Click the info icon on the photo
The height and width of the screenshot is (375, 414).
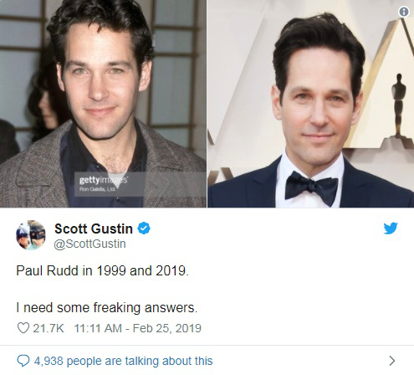click(404, 12)
